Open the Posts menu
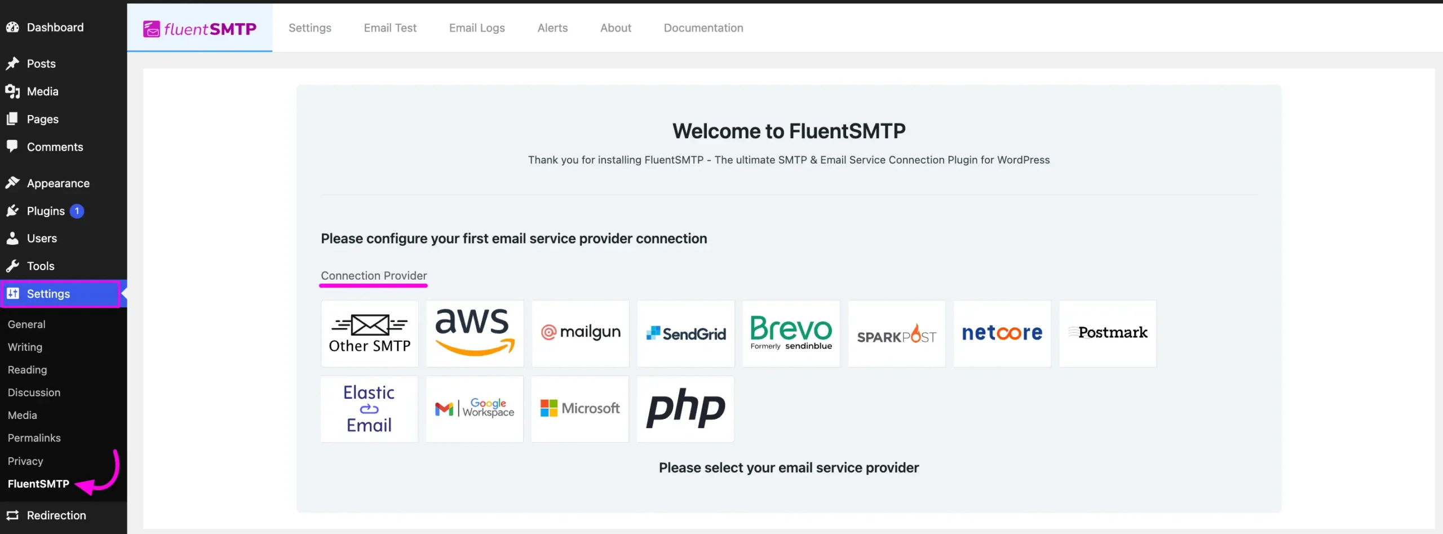1443x534 pixels. click(x=41, y=64)
